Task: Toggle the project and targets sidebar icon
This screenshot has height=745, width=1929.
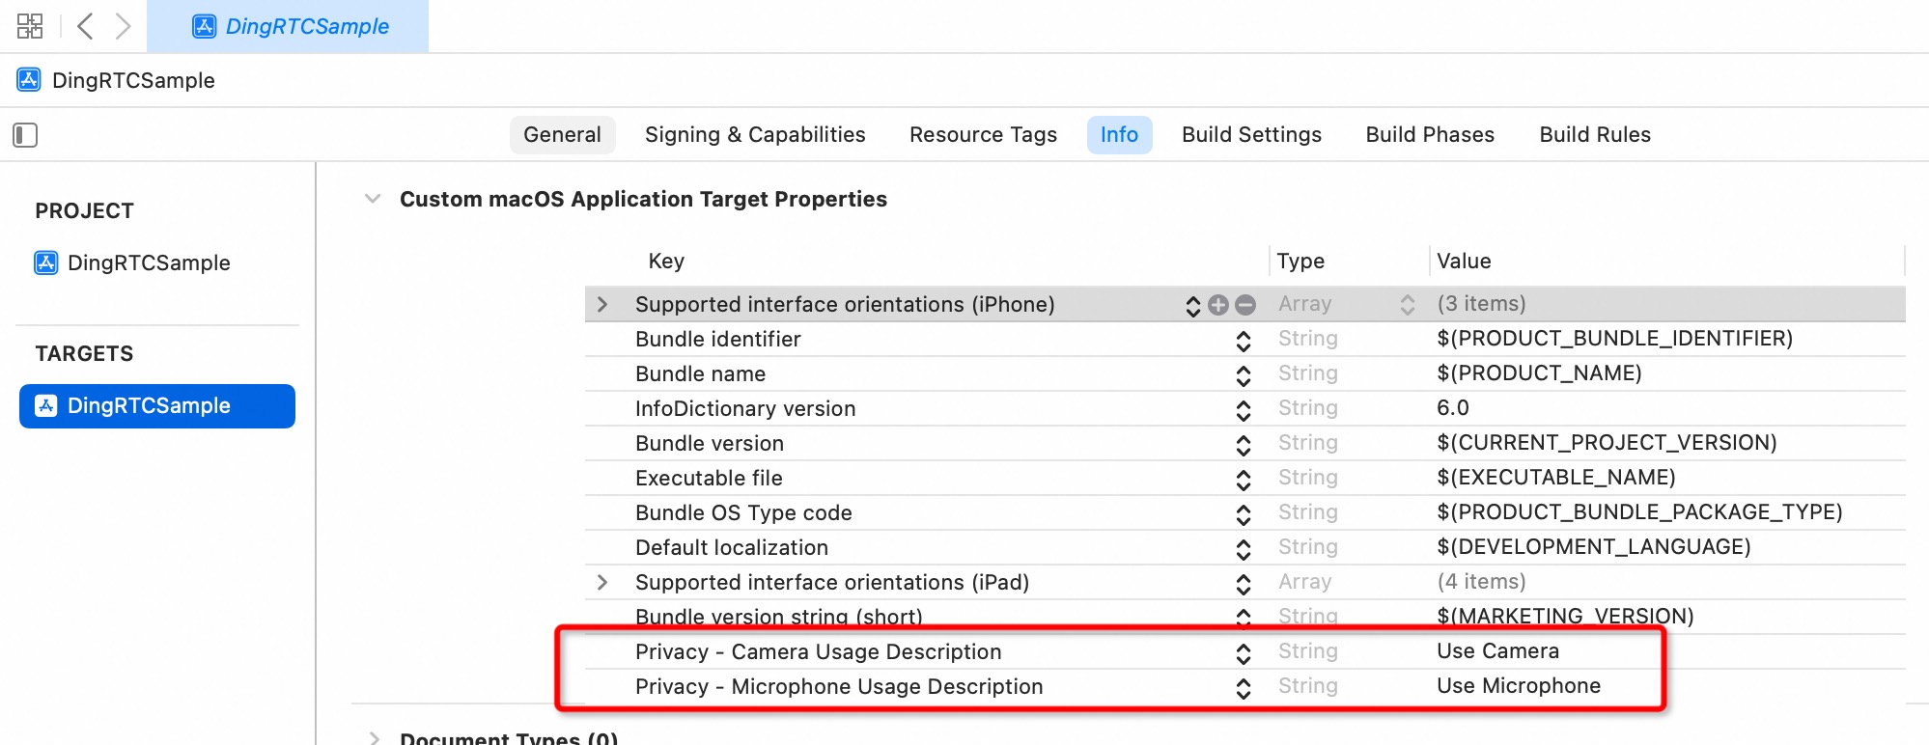Action: click(25, 135)
